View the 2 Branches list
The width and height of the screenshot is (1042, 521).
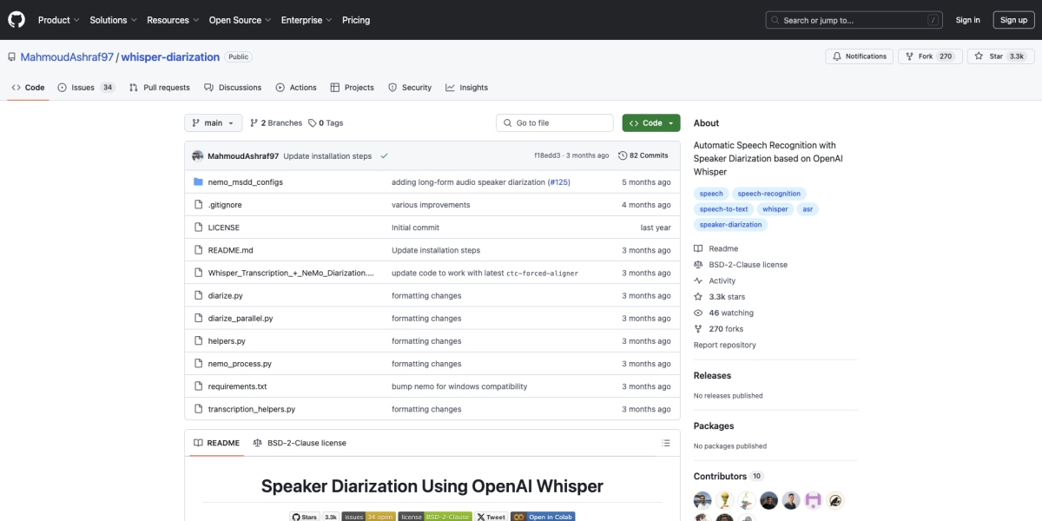tap(276, 123)
